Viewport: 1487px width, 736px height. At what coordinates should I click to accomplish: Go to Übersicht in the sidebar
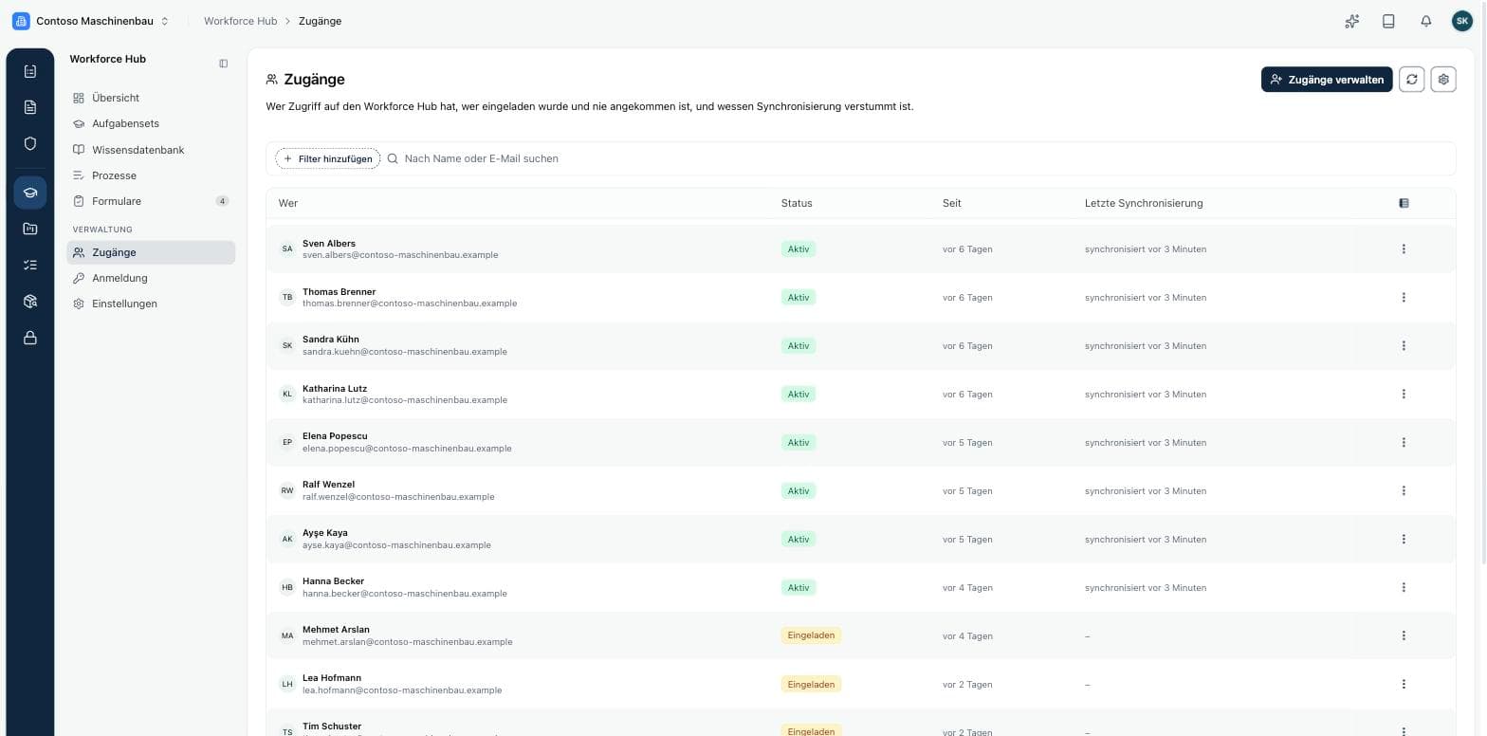151,98
